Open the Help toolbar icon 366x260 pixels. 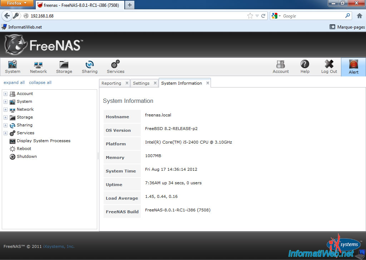point(305,67)
